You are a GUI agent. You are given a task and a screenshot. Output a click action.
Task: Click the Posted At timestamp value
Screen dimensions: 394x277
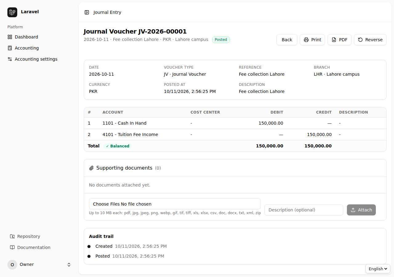[x=190, y=91]
